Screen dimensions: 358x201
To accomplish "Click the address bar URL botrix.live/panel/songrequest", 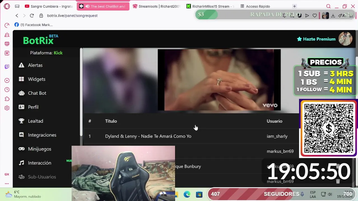I will click(72, 16).
